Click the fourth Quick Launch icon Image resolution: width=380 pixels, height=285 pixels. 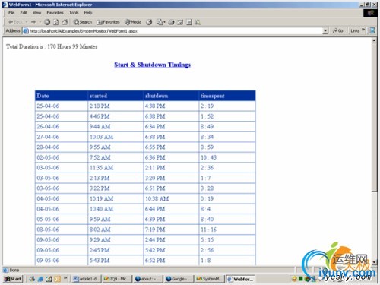57,279
